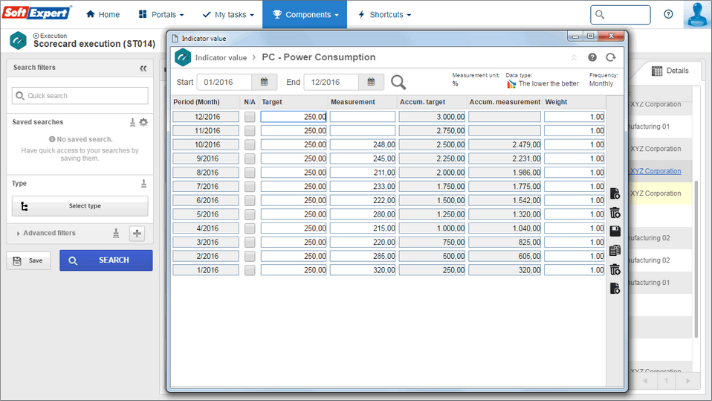Click the Indicator value module icon
The height and width of the screenshot is (401, 712).
(183, 57)
